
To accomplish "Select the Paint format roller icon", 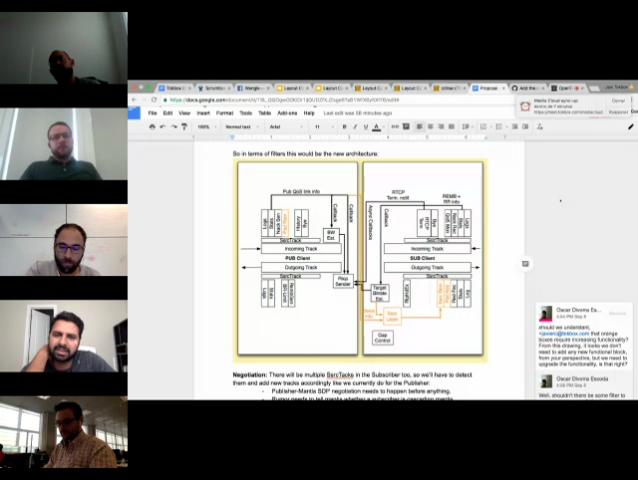I will (x=184, y=126).
